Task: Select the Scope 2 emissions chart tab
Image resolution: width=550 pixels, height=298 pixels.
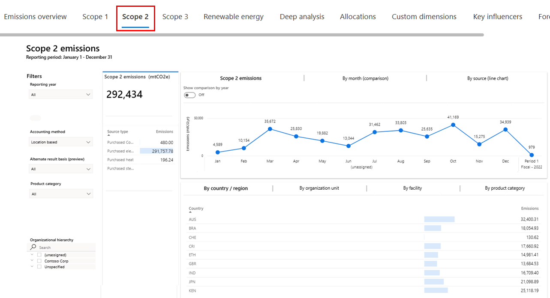Action: pyautogui.click(x=241, y=78)
